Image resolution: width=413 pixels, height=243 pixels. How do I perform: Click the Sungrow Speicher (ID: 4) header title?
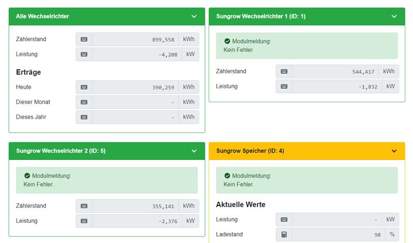[250, 151]
